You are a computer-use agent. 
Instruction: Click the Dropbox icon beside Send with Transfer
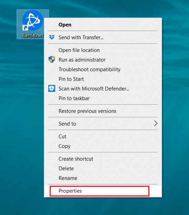click(52, 37)
